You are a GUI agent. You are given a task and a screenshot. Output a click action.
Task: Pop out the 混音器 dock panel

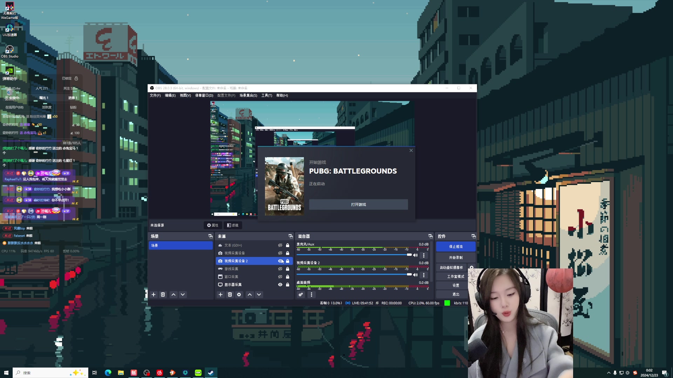[x=430, y=236]
